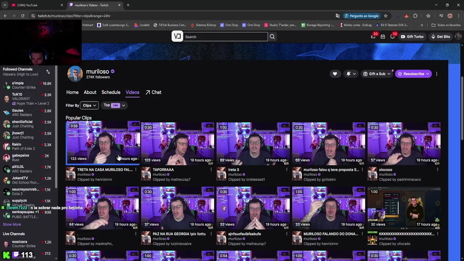Sort followed channels with arrows icon
Viewport: 464px width, 261px height.
48,72
